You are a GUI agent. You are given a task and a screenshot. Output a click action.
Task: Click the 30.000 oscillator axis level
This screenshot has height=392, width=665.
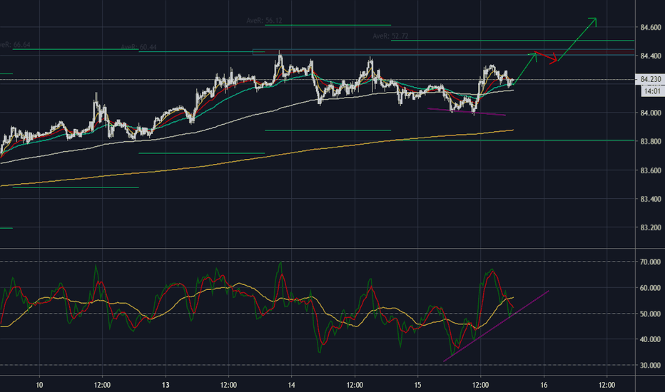click(649, 366)
